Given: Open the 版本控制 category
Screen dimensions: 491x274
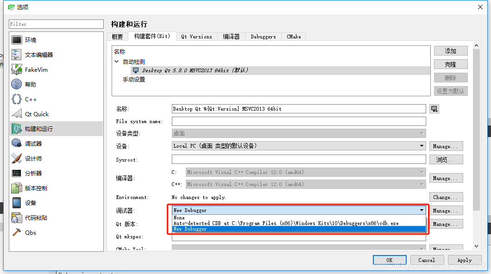Looking at the screenshot, I should point(57,188).
